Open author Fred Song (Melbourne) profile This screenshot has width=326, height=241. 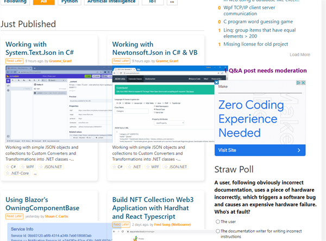[172, 225]
